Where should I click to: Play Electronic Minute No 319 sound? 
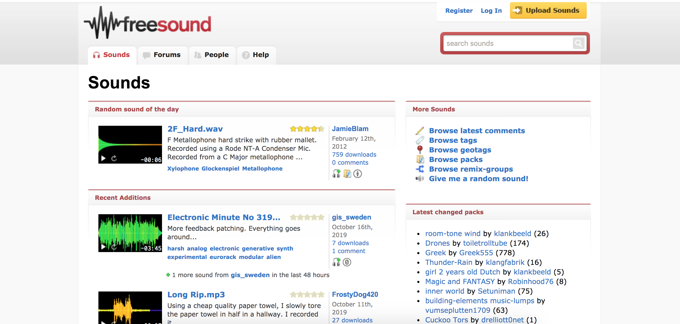[103, 247]
